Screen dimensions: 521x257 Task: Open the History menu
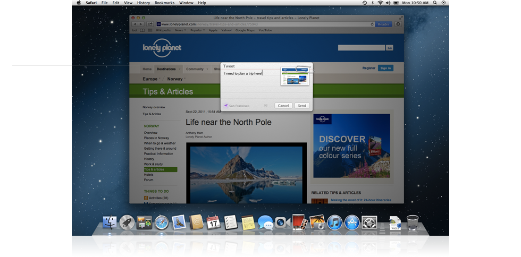(x=144, y=3)
